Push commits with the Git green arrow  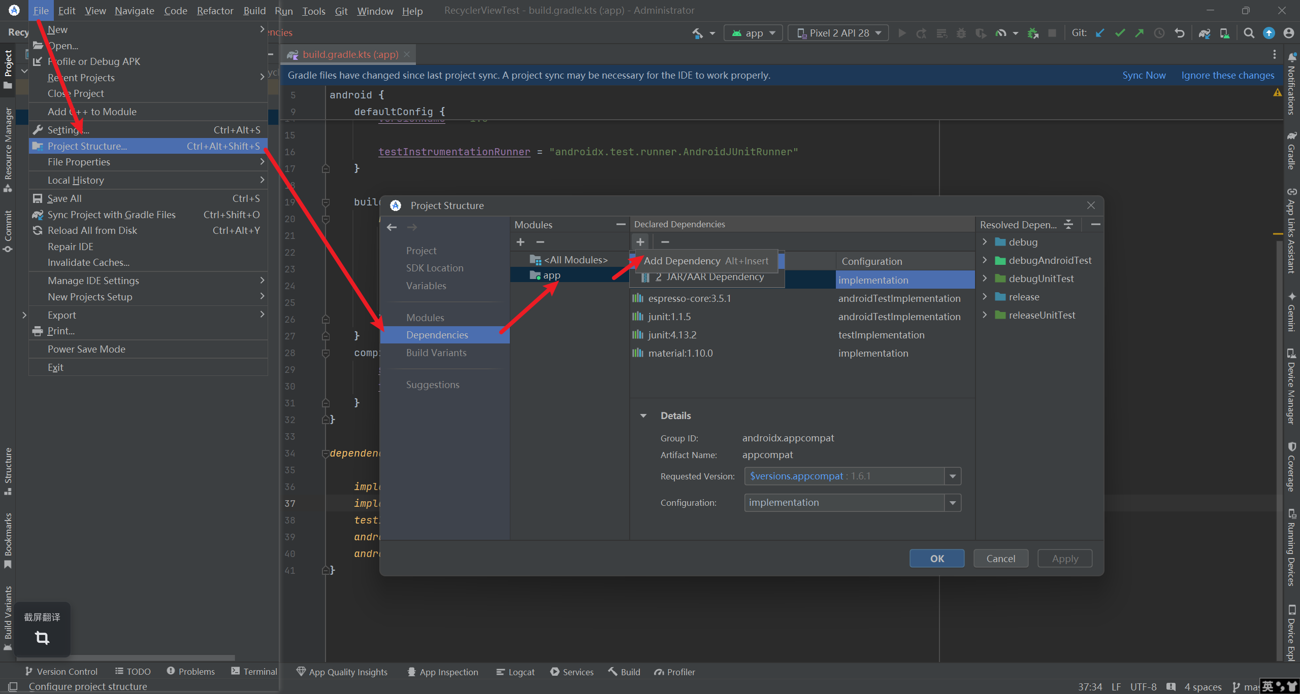tap(1140, 33)
